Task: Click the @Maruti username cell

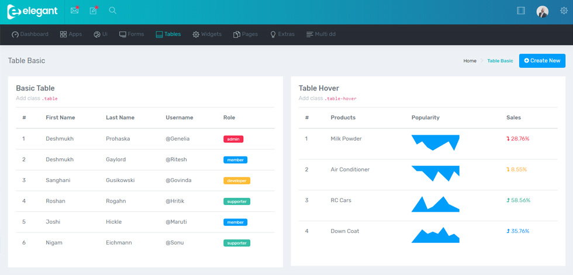Action: click(x=177, y=222)
